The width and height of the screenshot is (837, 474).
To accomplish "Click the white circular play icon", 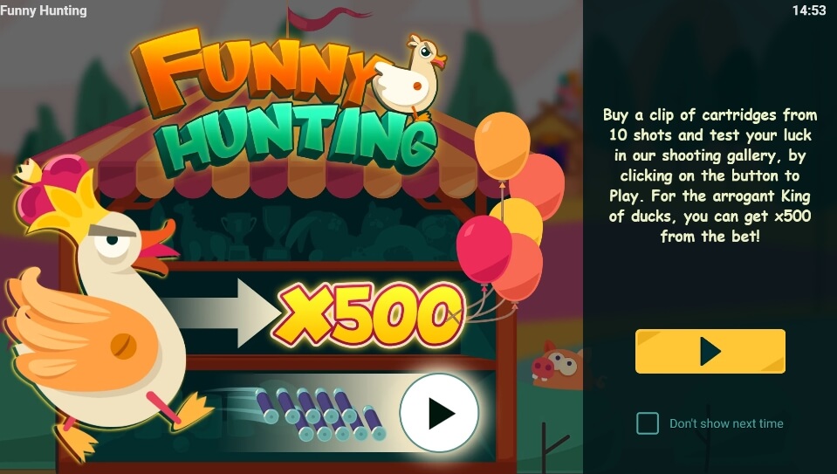I will [439, 413].
